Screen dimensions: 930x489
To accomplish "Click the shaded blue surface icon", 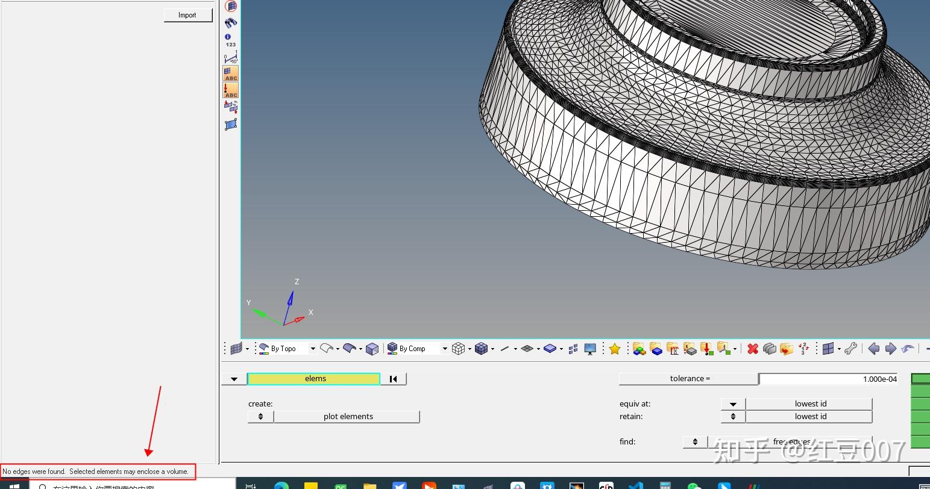I will [350, 348].
